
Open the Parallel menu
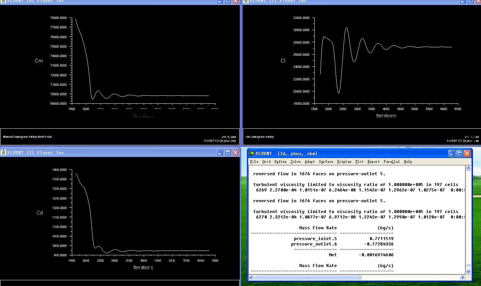(x=391, y=162)
